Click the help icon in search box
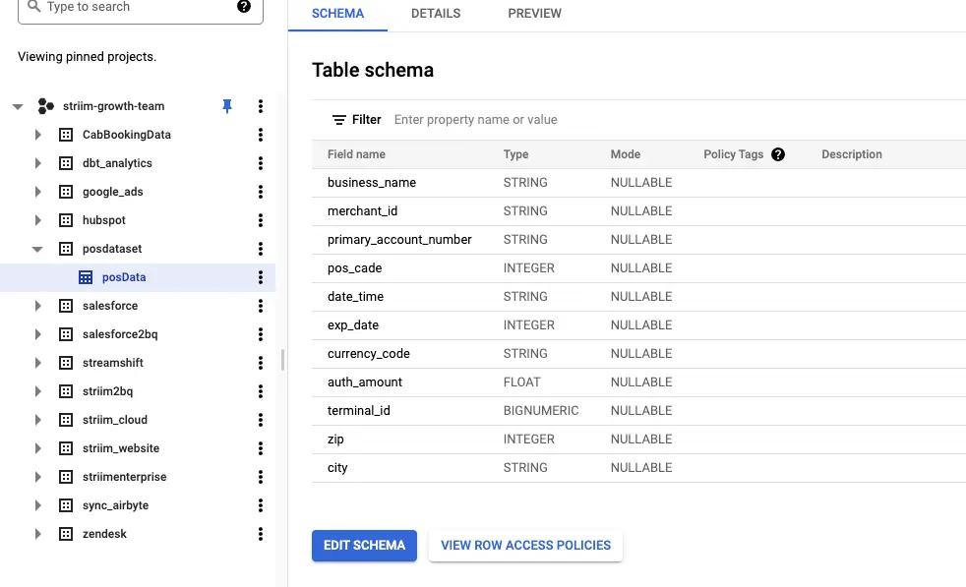966x587 pixels. click(x=244, y=7)
